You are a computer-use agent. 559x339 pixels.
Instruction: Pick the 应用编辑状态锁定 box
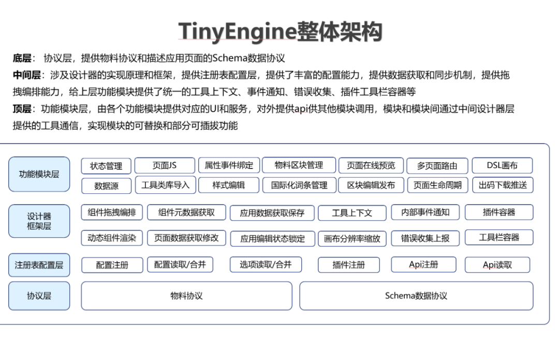273,239
